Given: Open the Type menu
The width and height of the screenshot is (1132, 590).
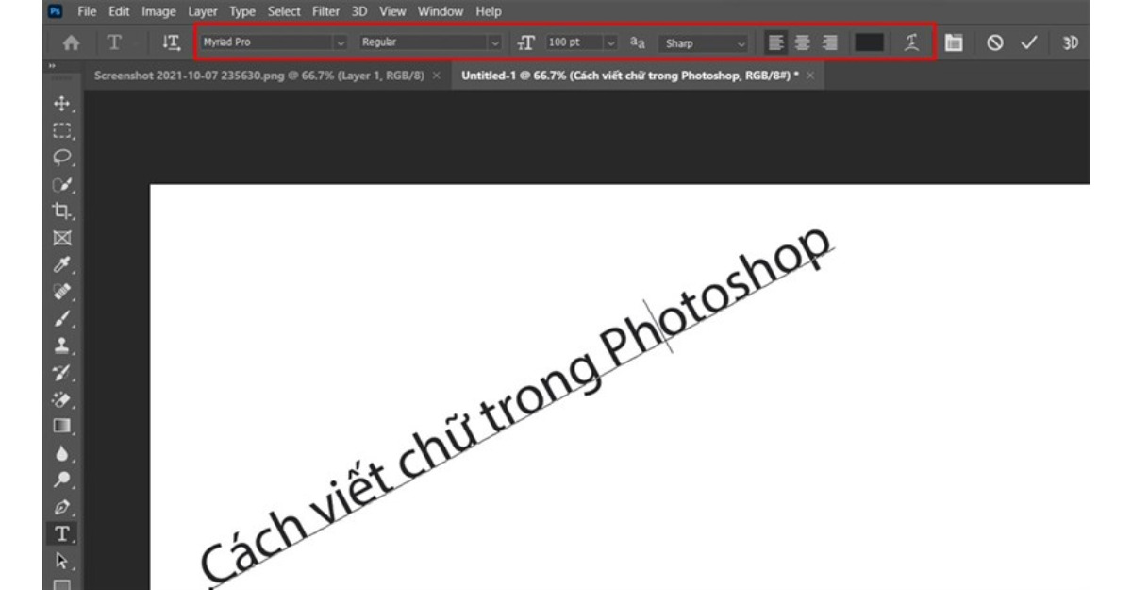Looking at the screenshot, I should tap(243, 12).
